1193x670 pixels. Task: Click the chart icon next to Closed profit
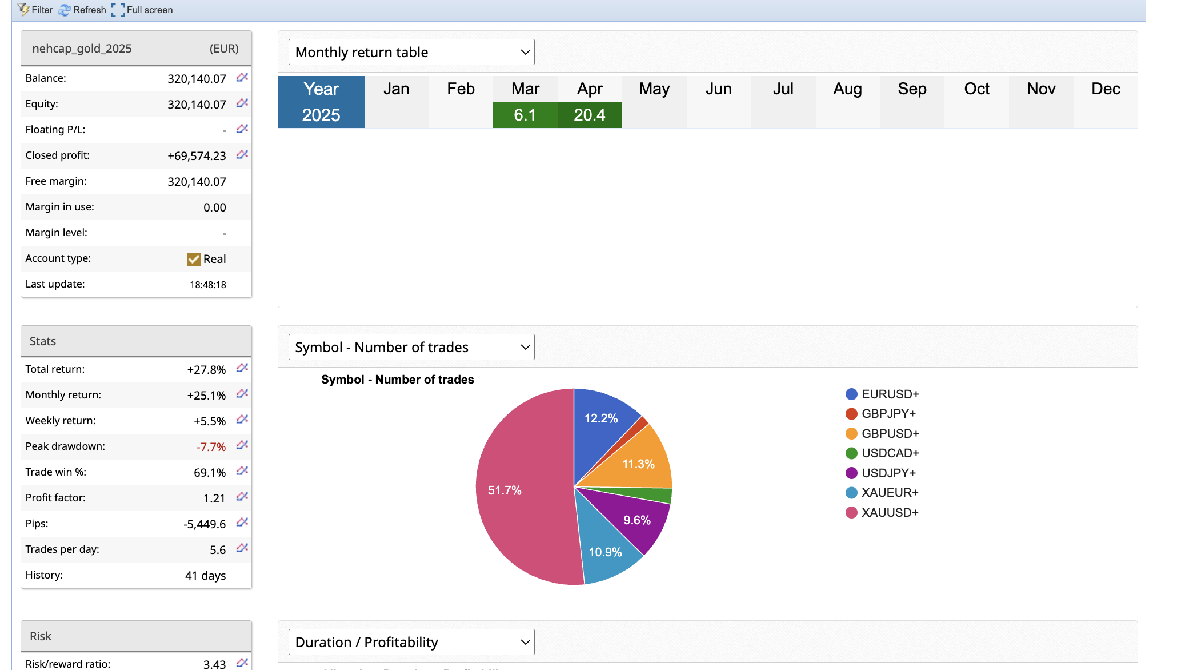pos(242,154)
